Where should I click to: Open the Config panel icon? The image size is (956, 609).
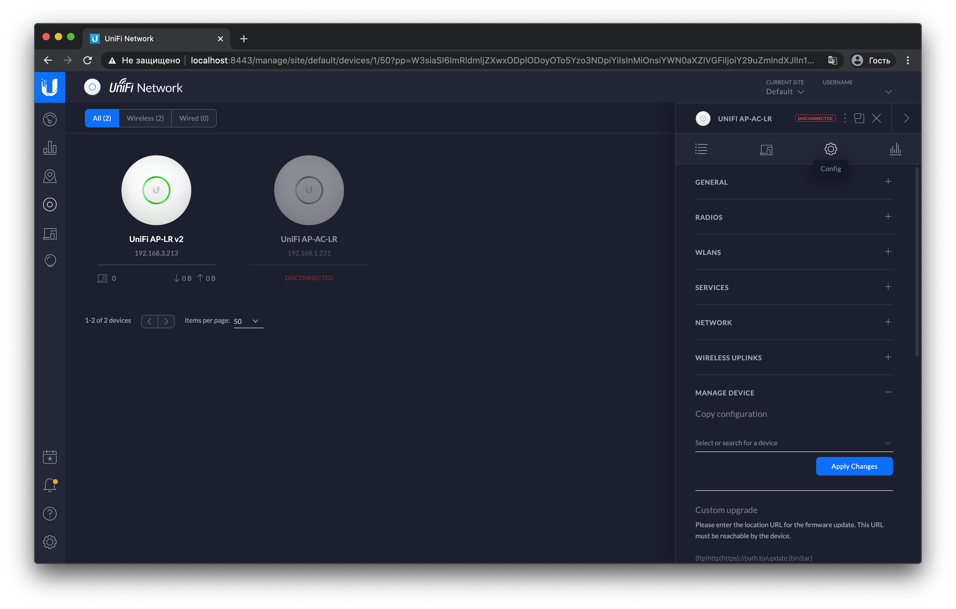pyautogui.click(x=830, y=148)
